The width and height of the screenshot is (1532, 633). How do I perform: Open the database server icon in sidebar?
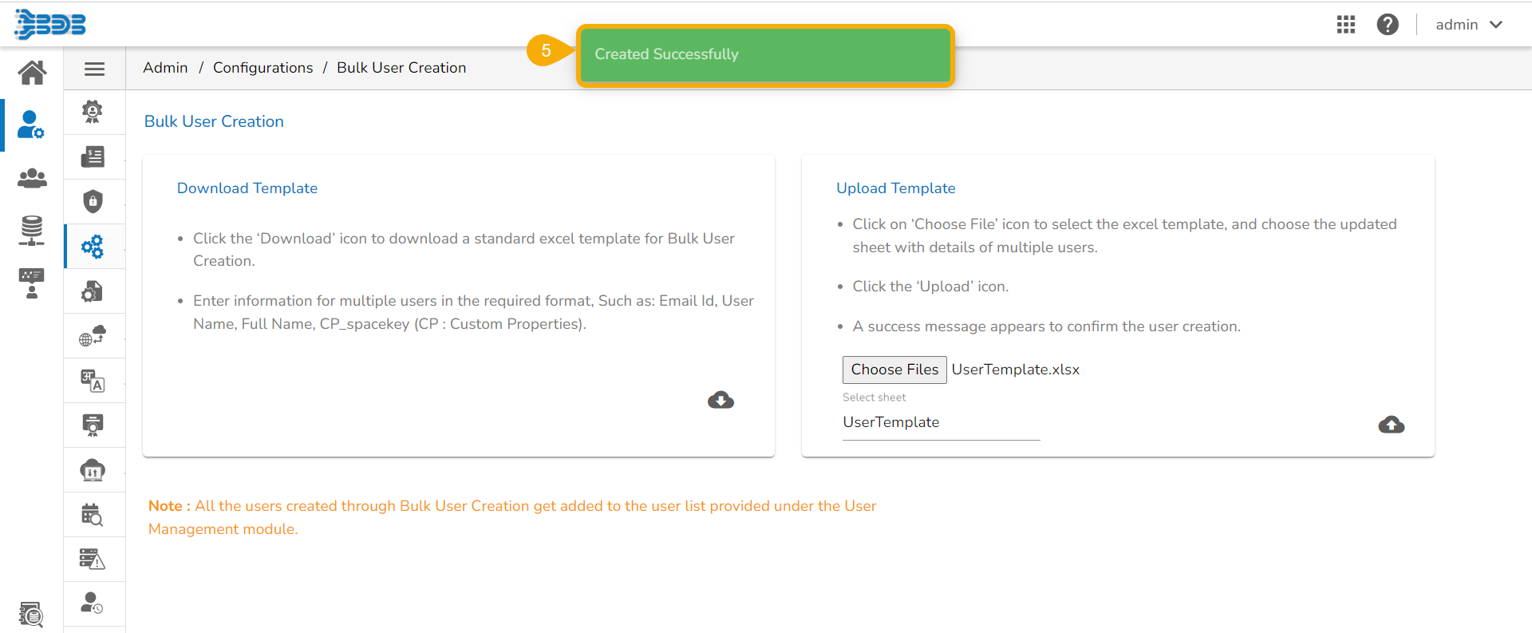click(32, 231)
